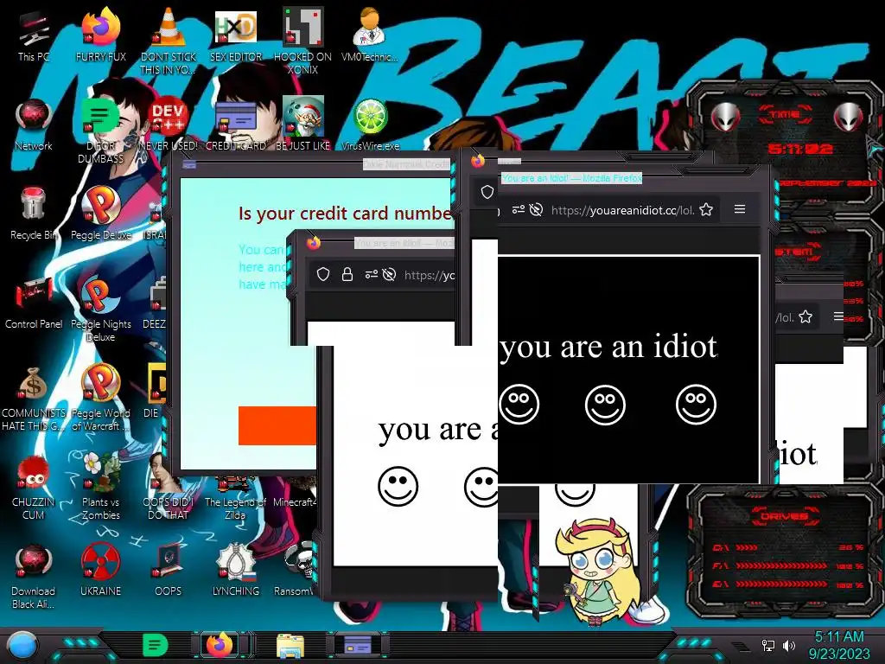Click shield icon in left Firefox window
The height and width of the screenshot is (664, 885).
[323, 274]
